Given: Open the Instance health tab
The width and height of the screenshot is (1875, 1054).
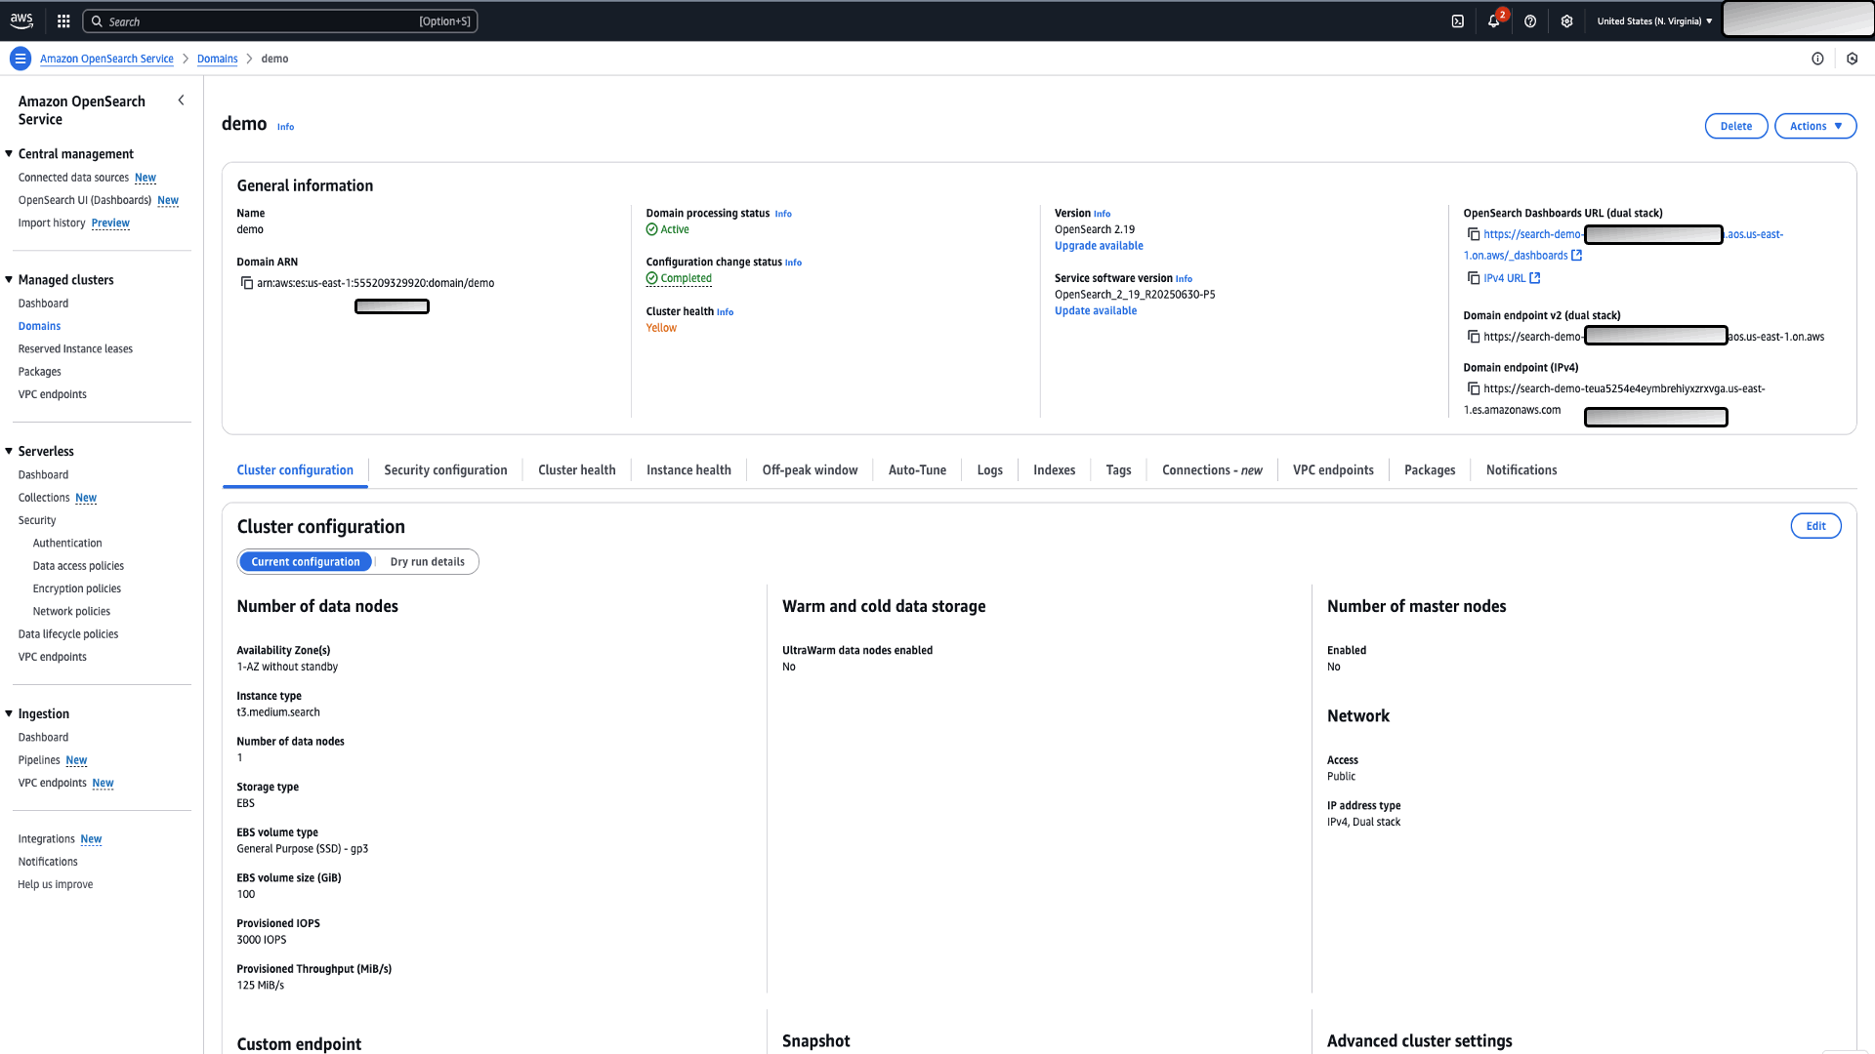Looking at the screenshot, I should pos(687,470).
